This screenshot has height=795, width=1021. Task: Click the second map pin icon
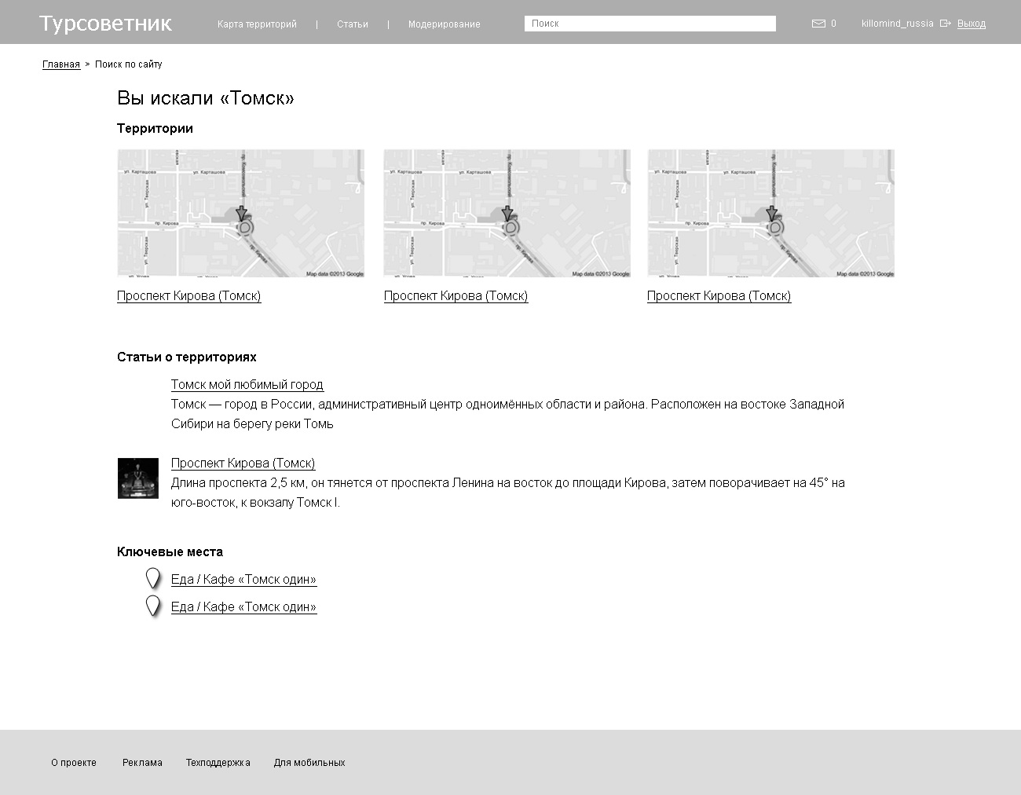153,606
